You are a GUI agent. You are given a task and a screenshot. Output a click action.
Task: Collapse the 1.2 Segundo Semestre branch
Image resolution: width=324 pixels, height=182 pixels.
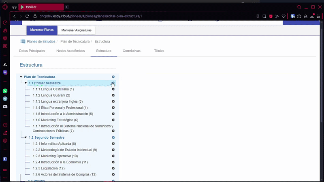tap(26, 138)
